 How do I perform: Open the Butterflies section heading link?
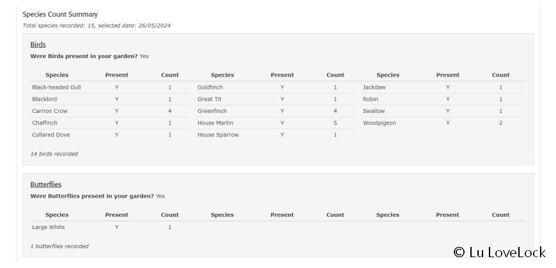(46, 184)
